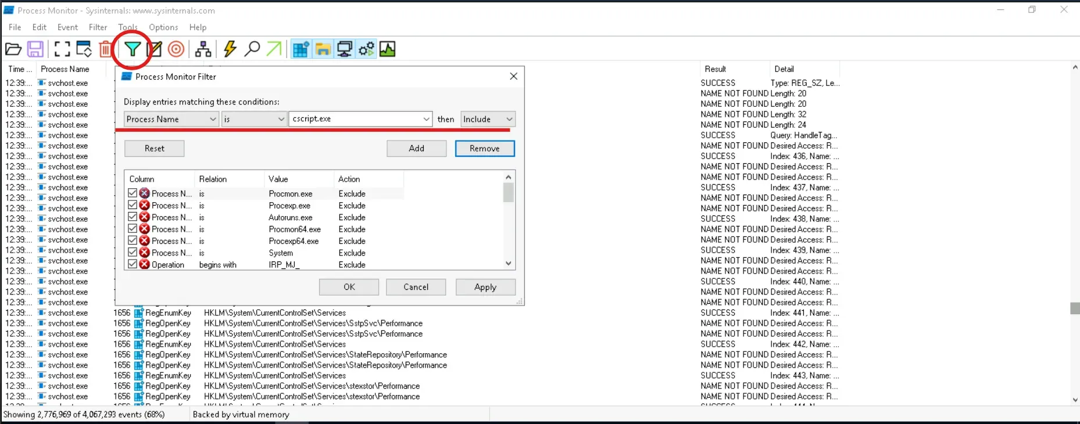Click the Relation header in filter list

click(x=229, y=179)
